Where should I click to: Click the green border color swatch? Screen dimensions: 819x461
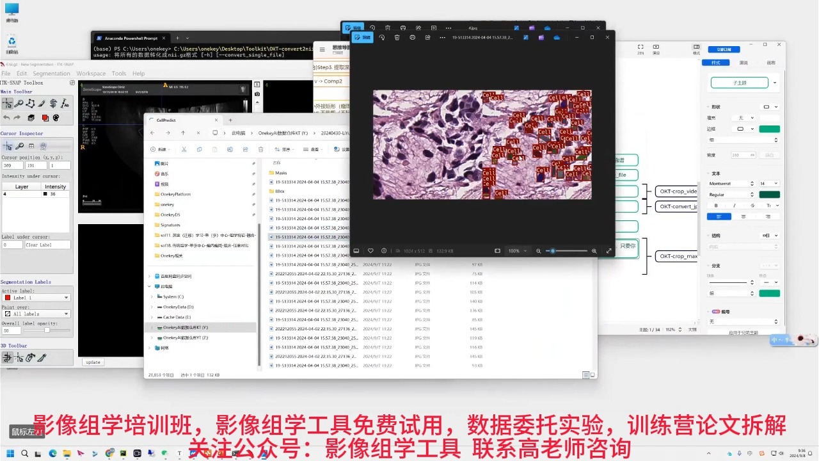pos(769,129)
